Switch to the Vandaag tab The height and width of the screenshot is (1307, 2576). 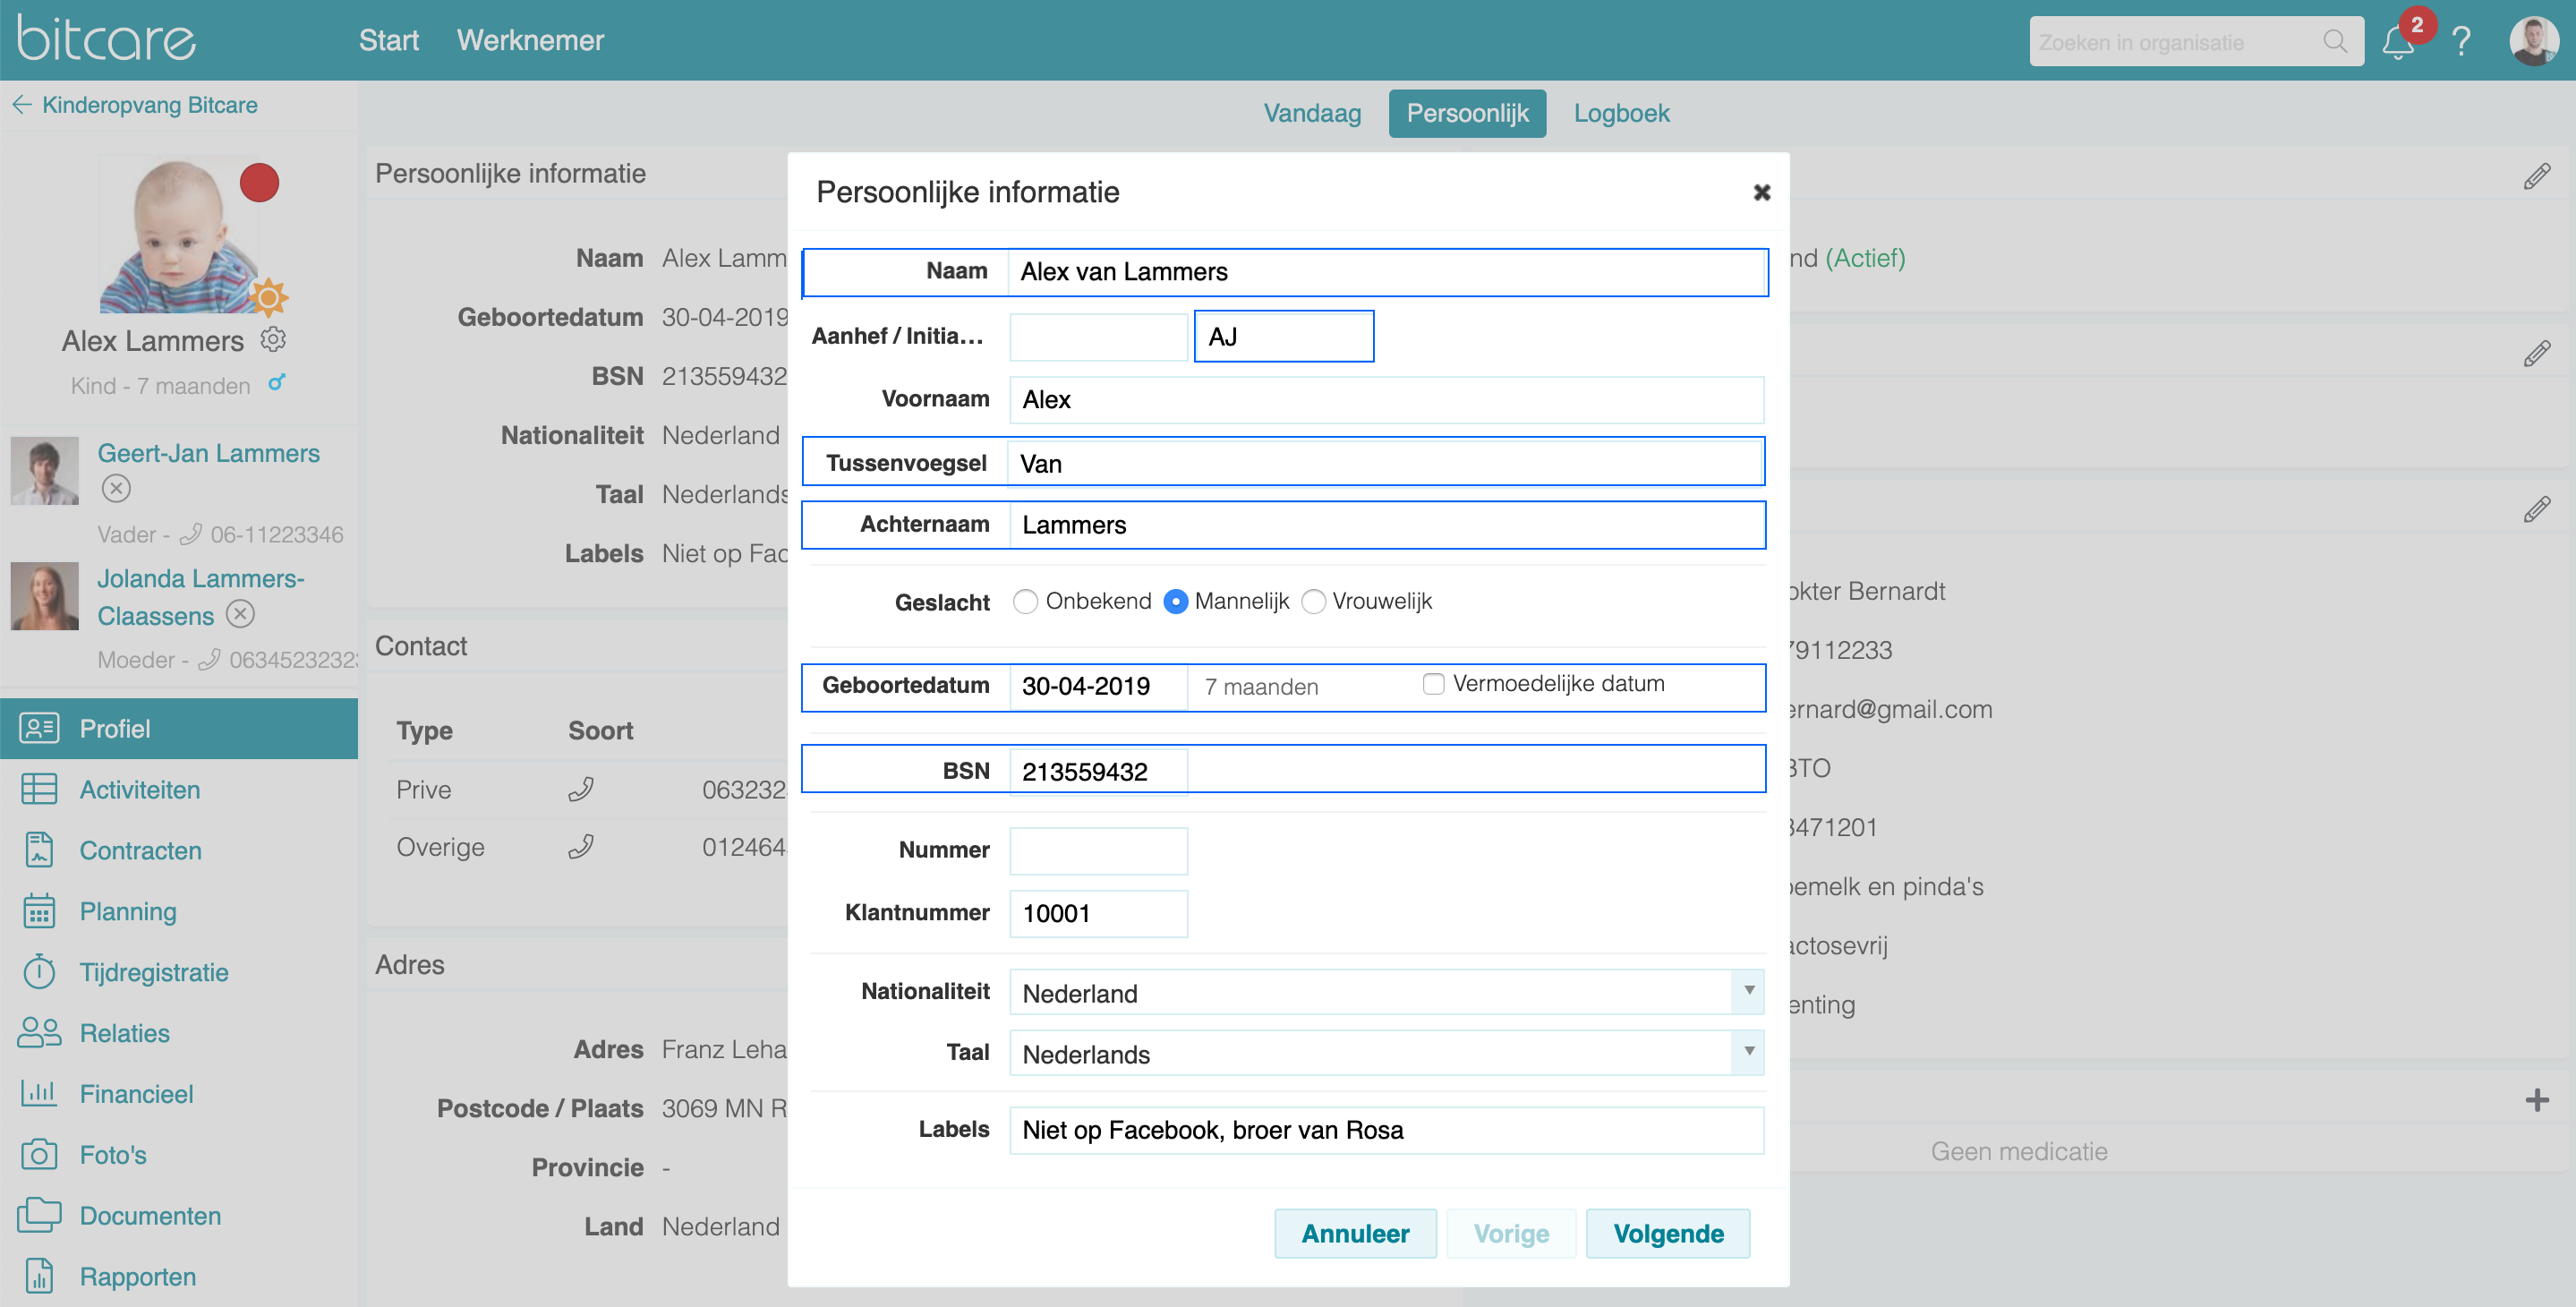tap(1312, 113)
